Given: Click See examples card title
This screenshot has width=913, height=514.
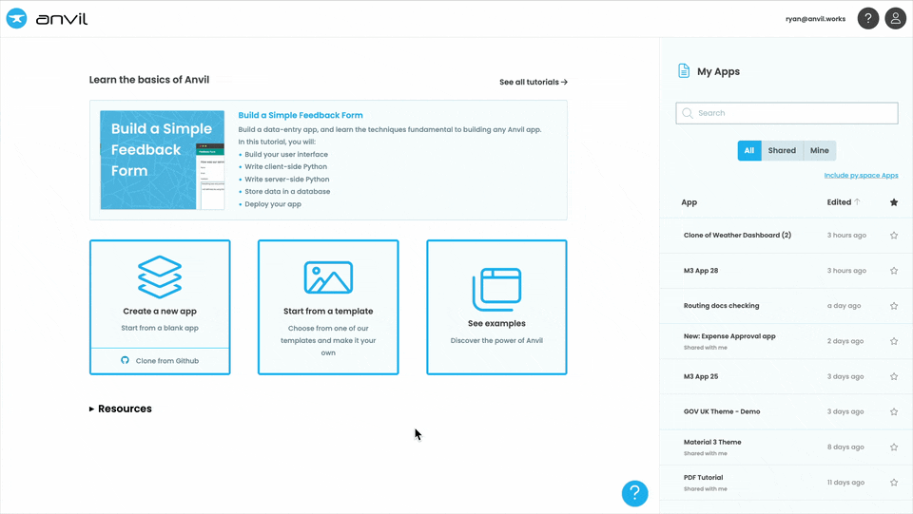Looking at the screenshot, I should tap(496, 323).
